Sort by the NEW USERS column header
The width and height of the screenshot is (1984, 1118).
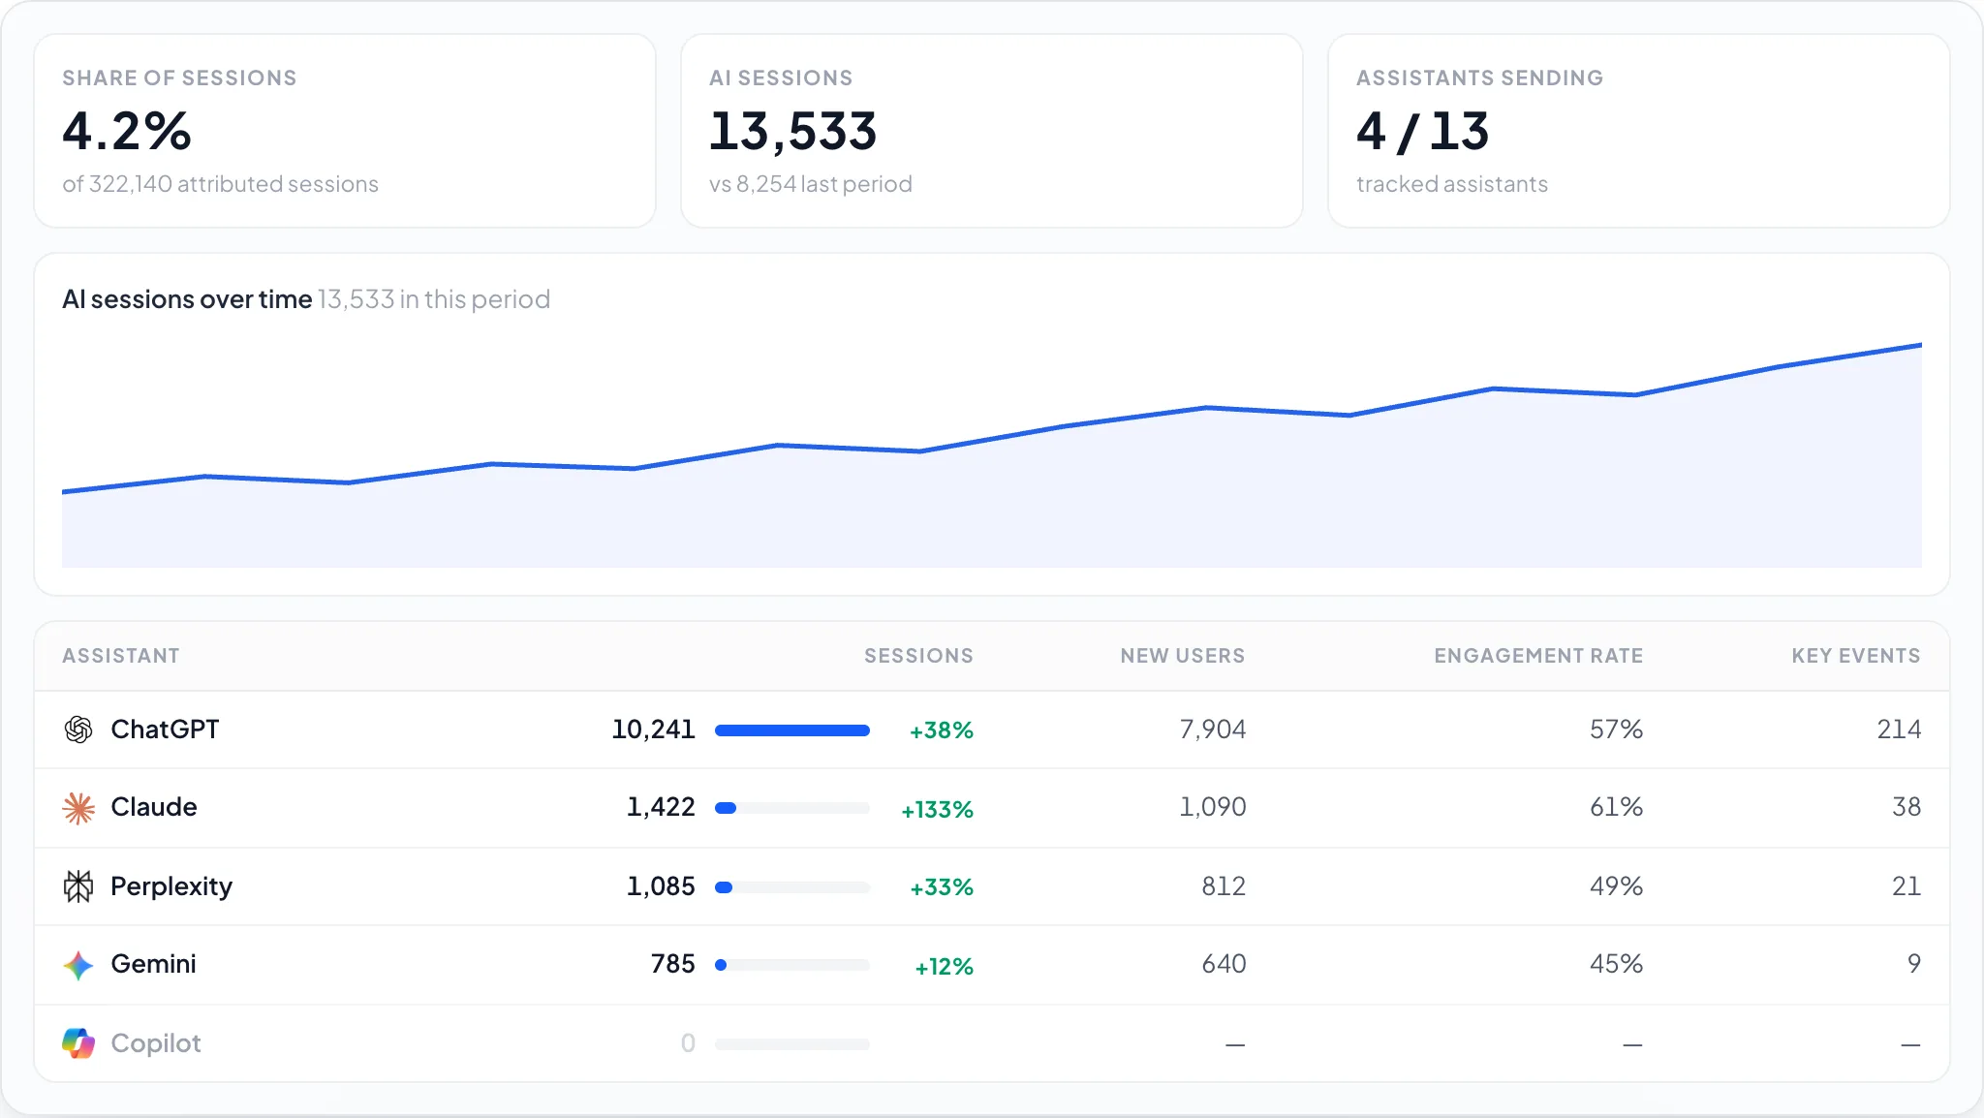[1182, 656]
